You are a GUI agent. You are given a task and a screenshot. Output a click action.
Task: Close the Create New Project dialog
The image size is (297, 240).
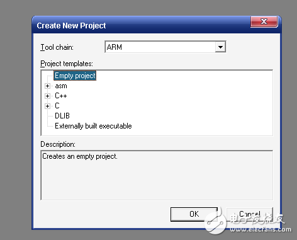264,21
